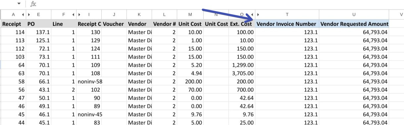Select PO cell with value 125.1
This screenshot has height=125, width=404.
point(38,40)
